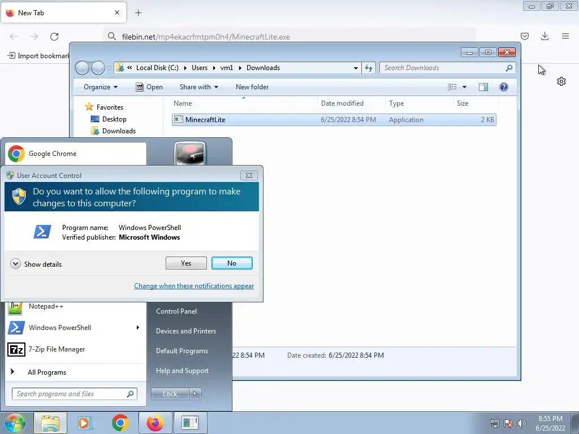Click Open in the Explorer toolbar

[x=149, y=86]
